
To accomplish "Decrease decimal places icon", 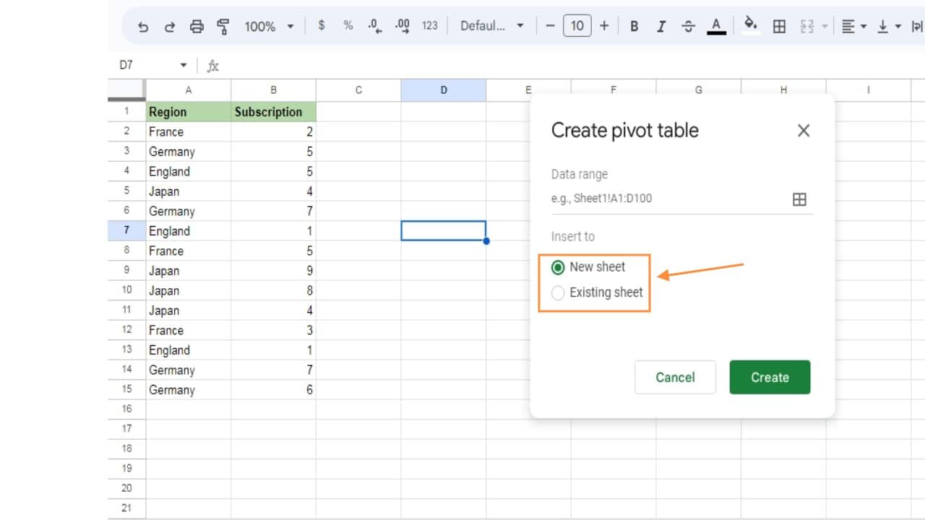I will click(x=375, y=26).
